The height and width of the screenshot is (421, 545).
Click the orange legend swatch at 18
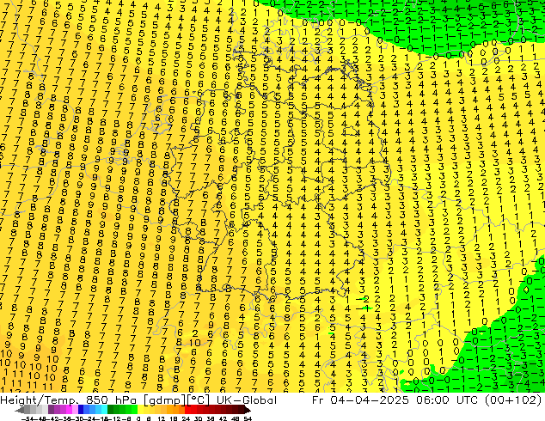point(176,410)
